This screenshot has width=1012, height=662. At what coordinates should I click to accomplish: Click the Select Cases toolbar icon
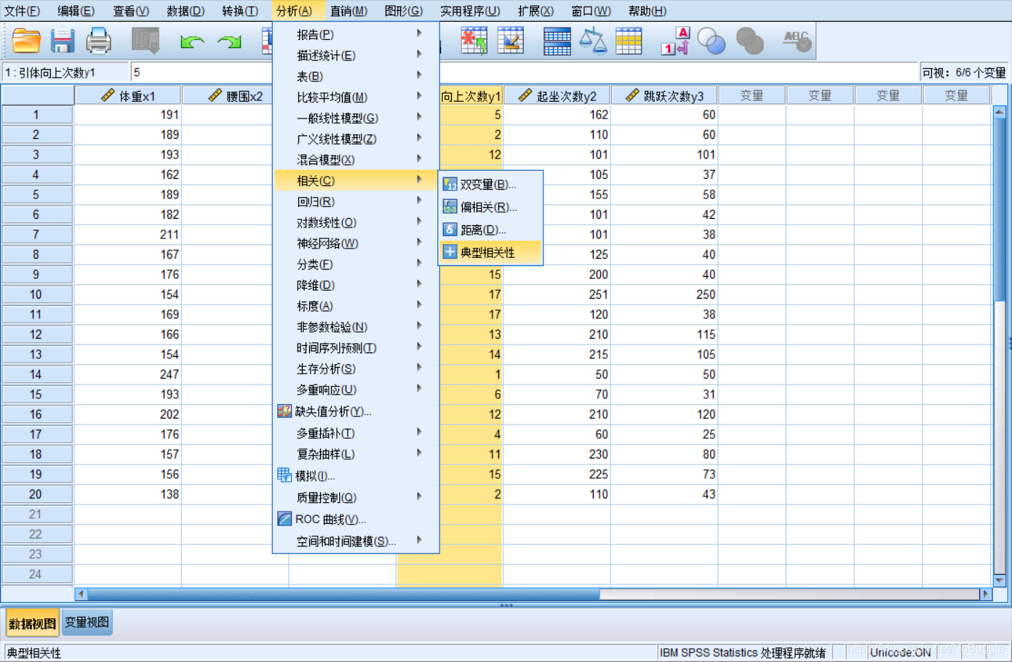[x=629, y=41]
